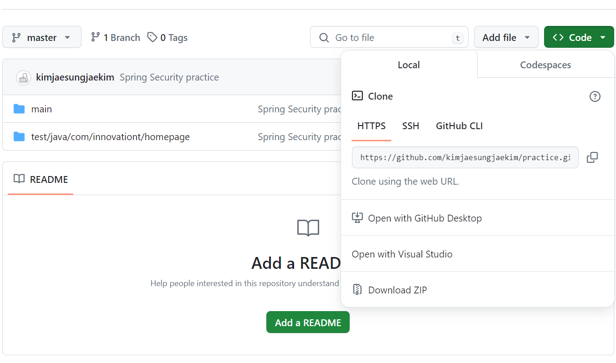Viewport: 616px width, 363px height.
Task: Click the main folder icon
Action: pos(19,109)
